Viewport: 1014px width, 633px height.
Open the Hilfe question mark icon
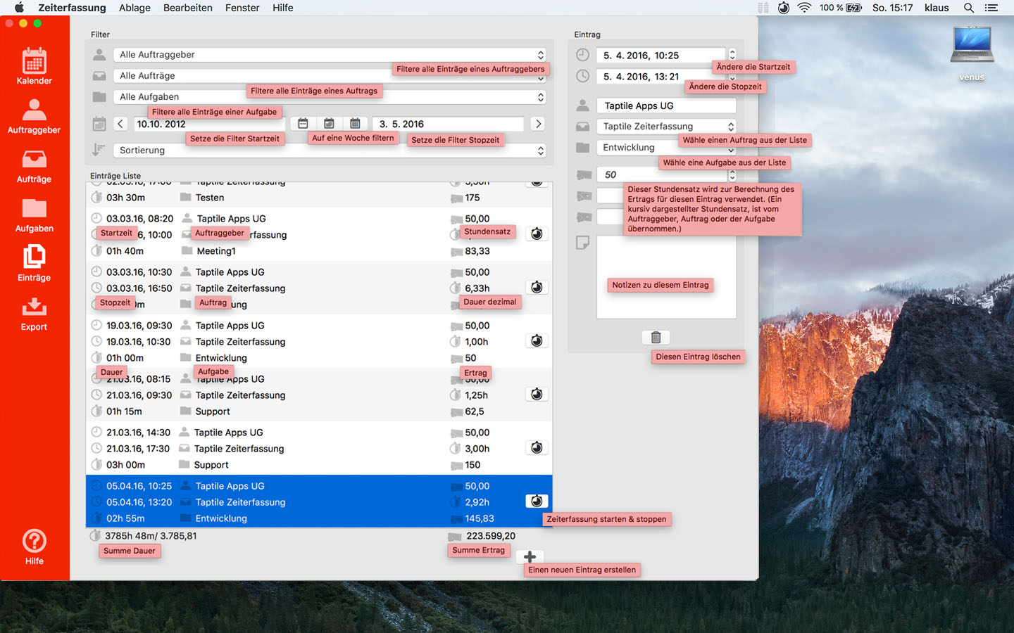point(35,541)
